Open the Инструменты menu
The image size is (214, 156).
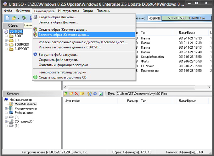click(68, 11)
